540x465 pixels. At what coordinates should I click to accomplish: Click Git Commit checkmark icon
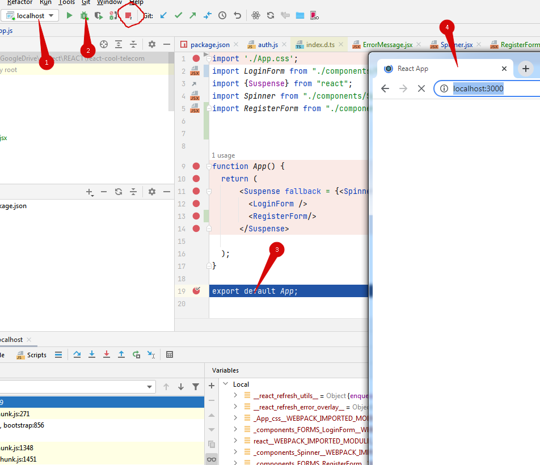coord(178,16)
